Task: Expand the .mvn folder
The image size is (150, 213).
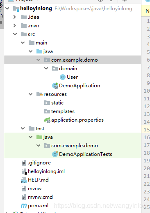Action: tap(15, 26)
